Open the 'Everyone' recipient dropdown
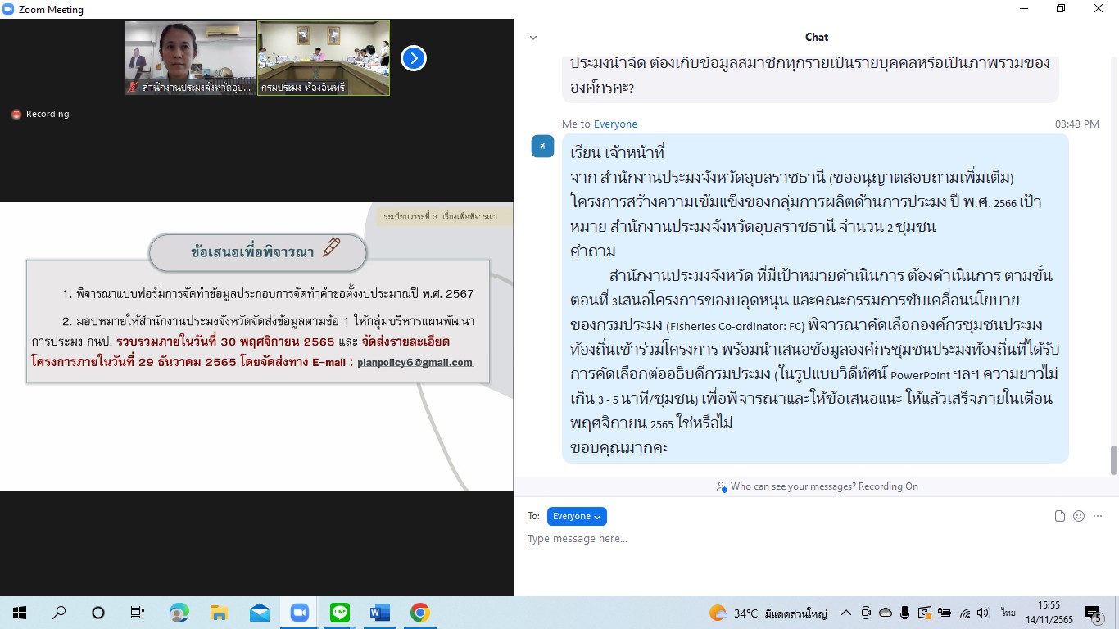This screenshot has height=629, width=1119. point(577,516)
